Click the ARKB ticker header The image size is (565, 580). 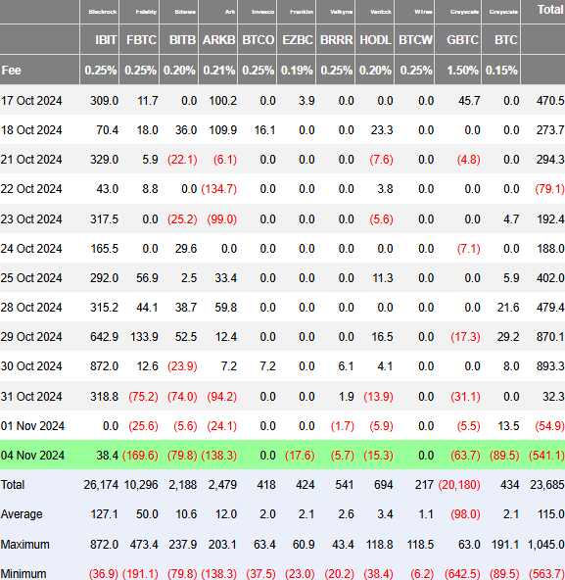(218, 39)
